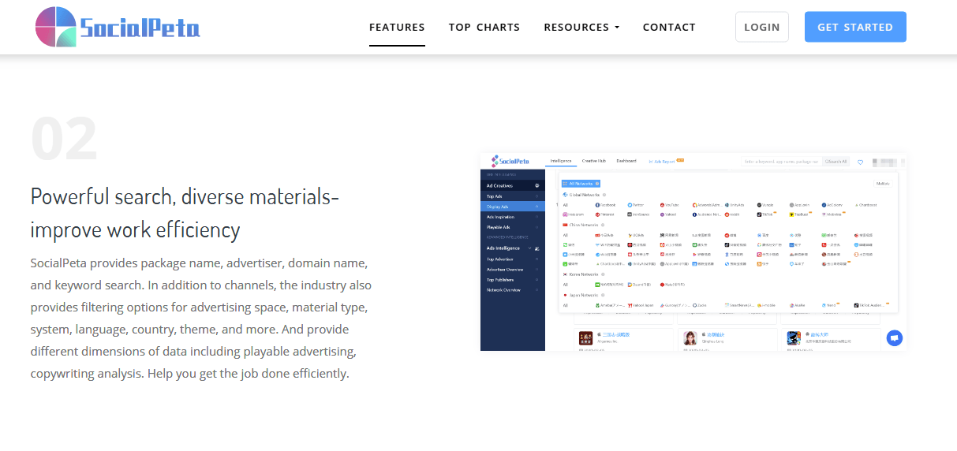The width and height of the screenshot is (957, 451).
Task: Focus the keyword search input field
Action: click(x=782, y=162)
